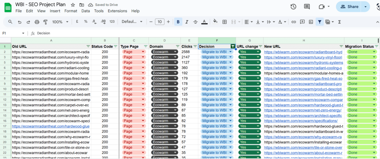This screenshot has height=159, width=380.
Task: Star the WBI - SEO Project Plan document
Action: [x=73, y=5]
